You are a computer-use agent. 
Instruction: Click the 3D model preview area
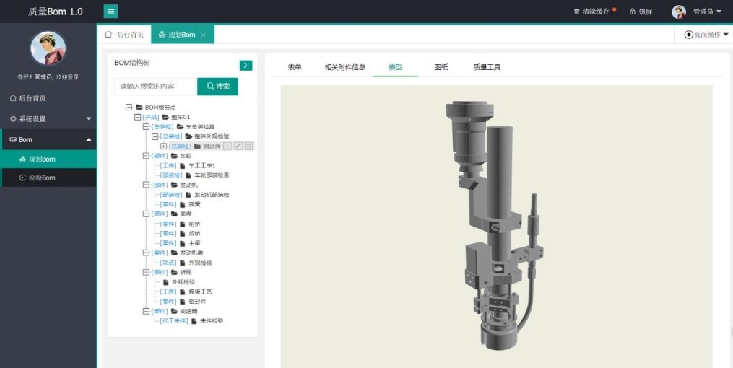[496, 227]
